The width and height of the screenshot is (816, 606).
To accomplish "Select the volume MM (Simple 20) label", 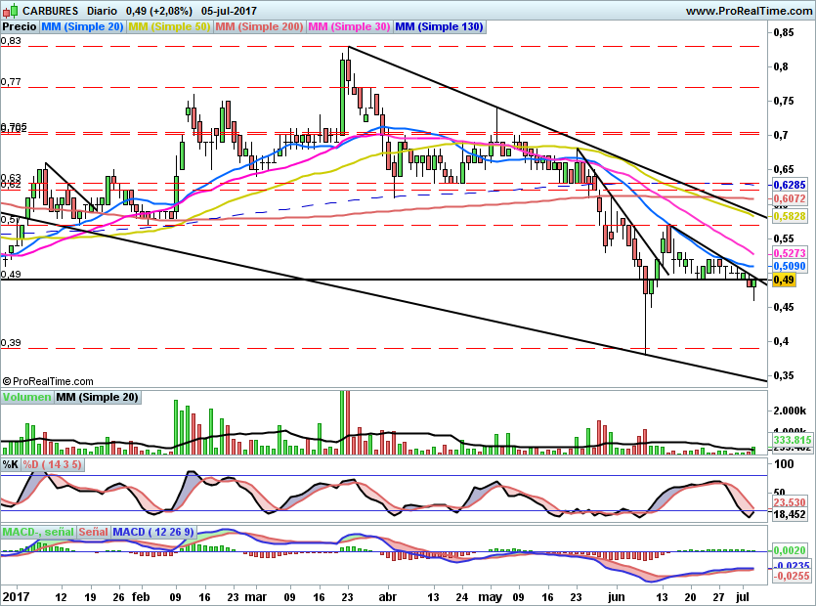I will pyautogui.click(x=98, y=397).
